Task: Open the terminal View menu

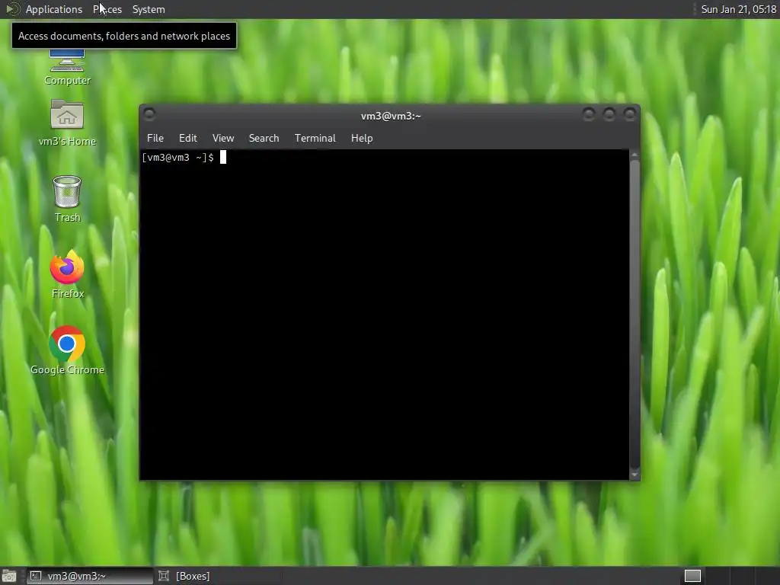Action: point(223,139)
